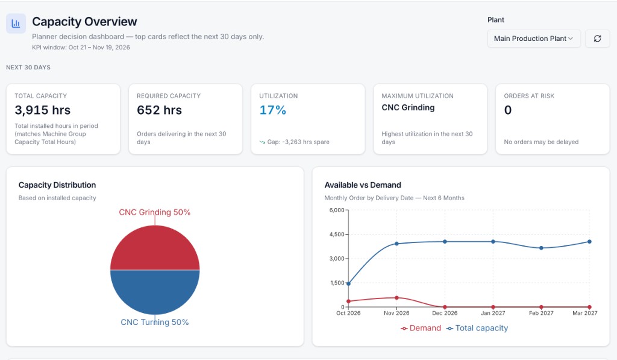Viewport: 617px width, 360px height.
Task: Click the 17% utilization value
Action: click(x=273, y=110)
